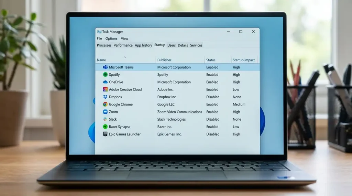352x196 pixels.
Task: Click the Razer Inc. publisher cell
Action: (165, 127)
